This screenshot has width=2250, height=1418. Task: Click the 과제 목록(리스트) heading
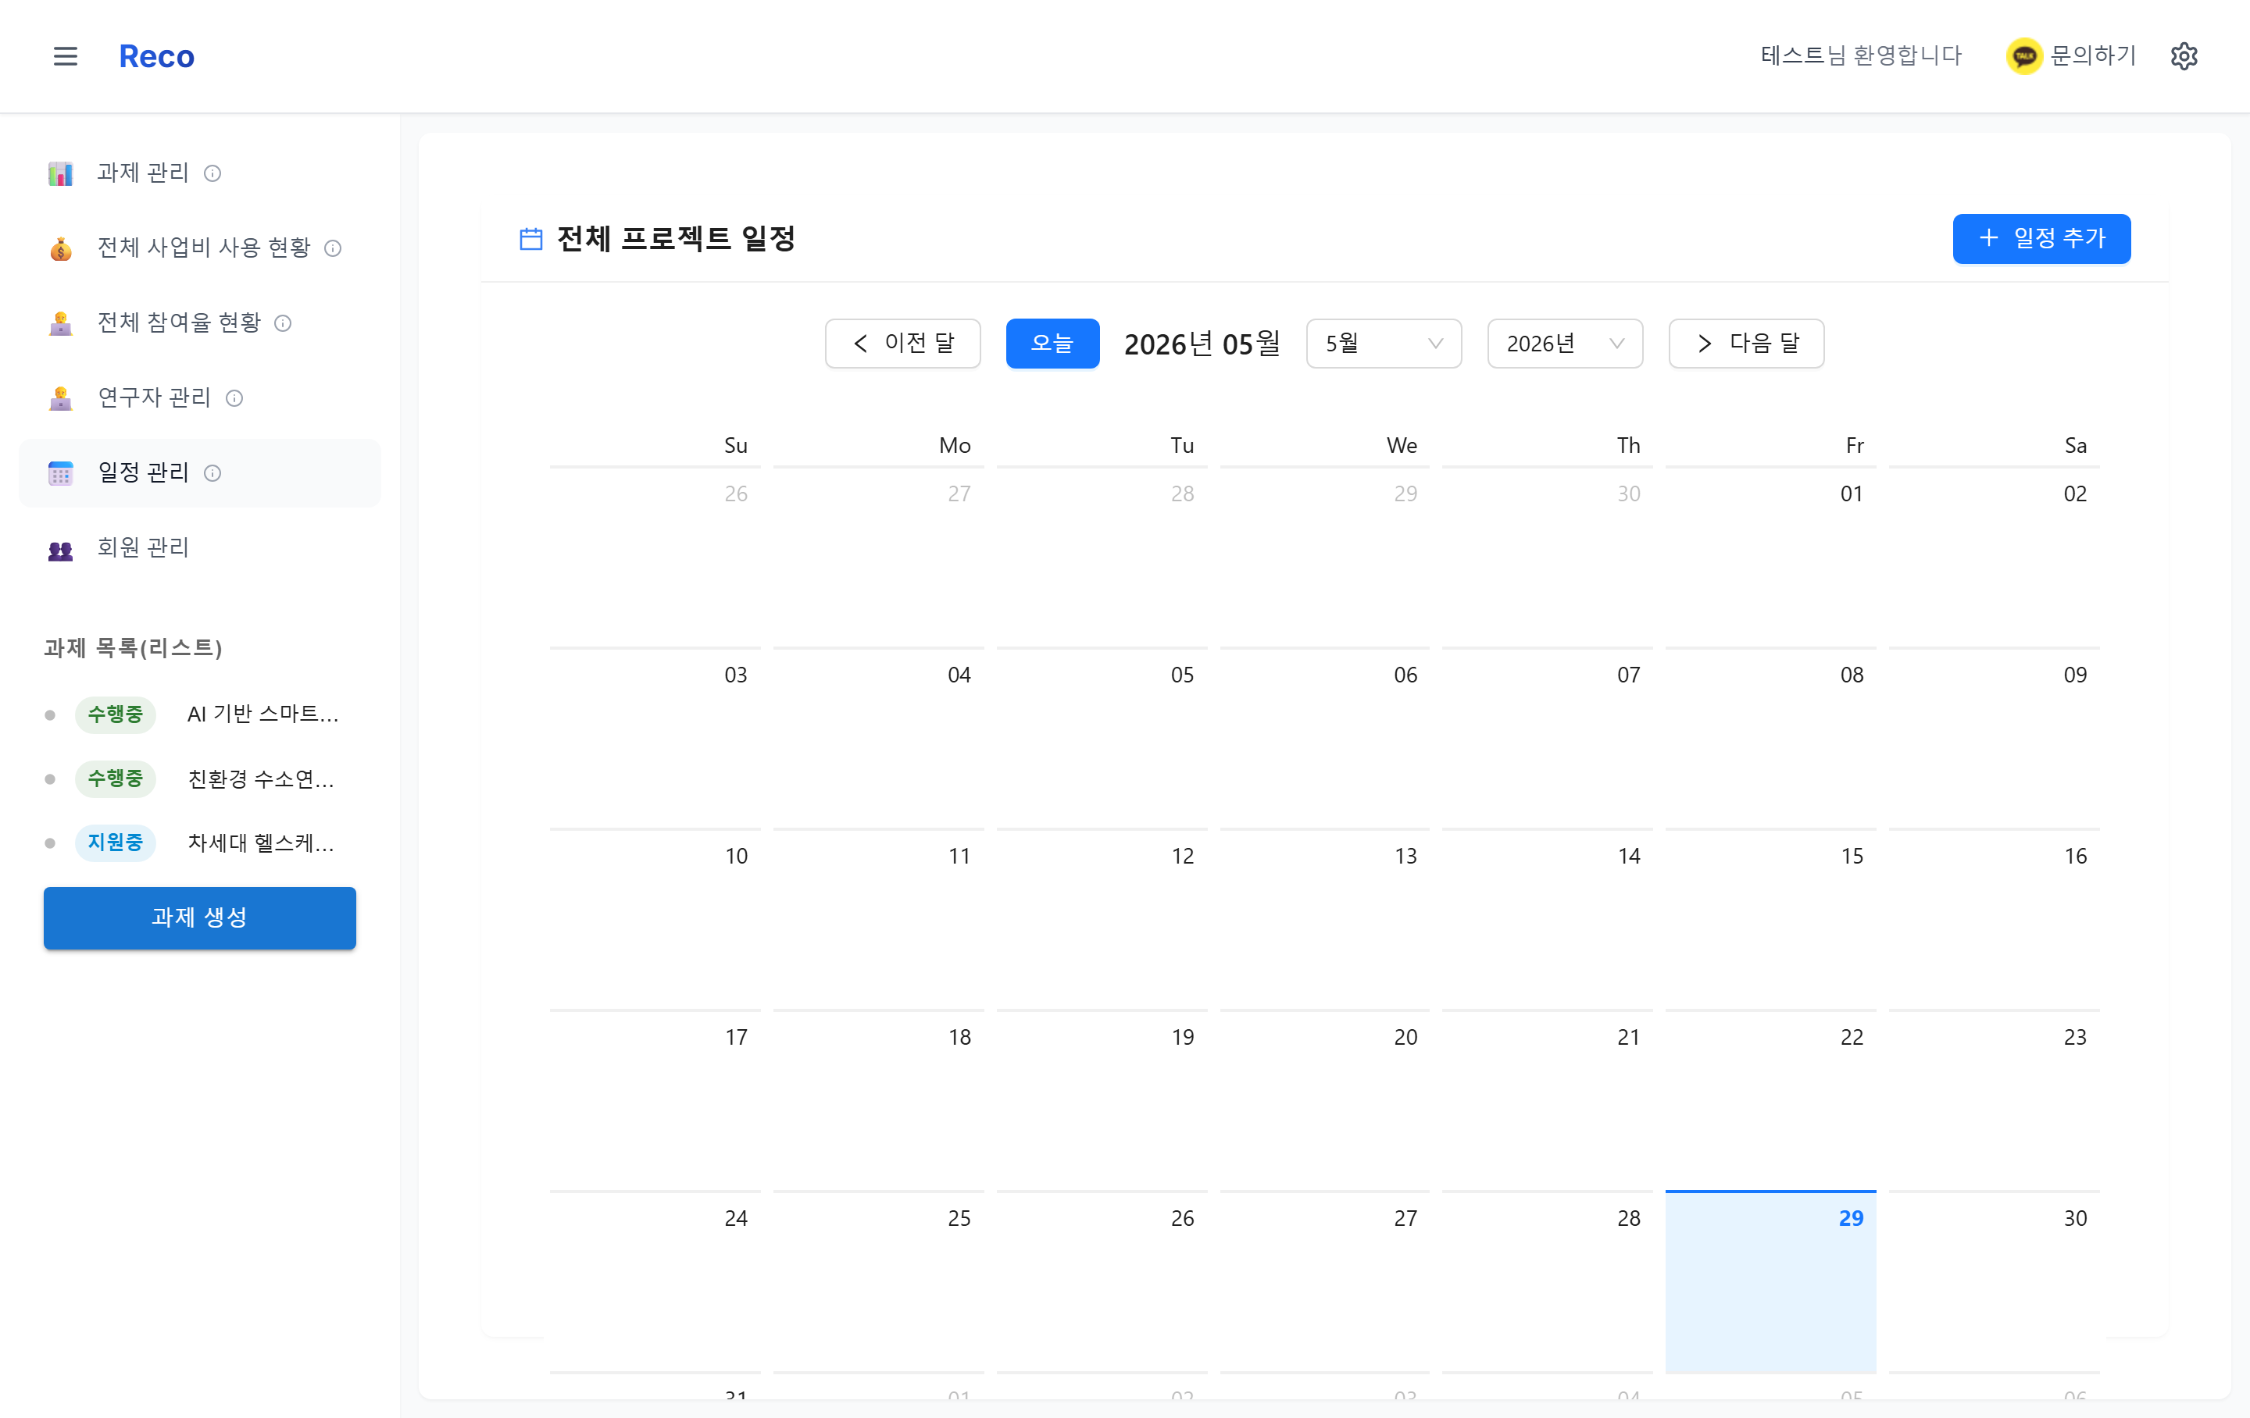tap(133, 648)
